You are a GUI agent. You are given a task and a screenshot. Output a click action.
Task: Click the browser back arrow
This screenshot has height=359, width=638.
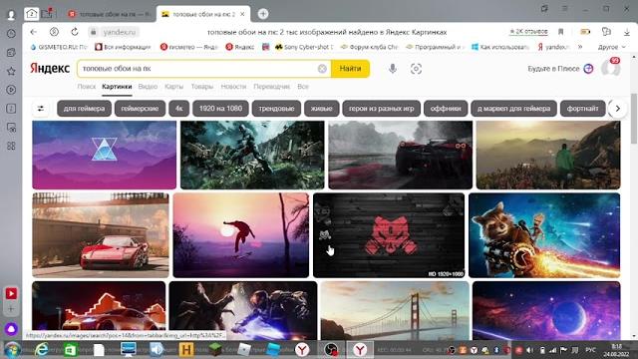pyautogui.click(x=33, y=32)
